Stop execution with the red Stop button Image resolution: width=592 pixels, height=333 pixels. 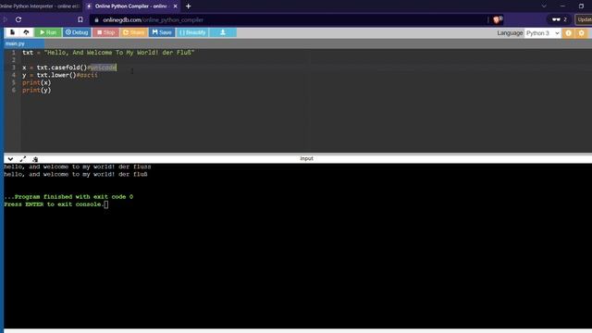click(x=105, y=32)
